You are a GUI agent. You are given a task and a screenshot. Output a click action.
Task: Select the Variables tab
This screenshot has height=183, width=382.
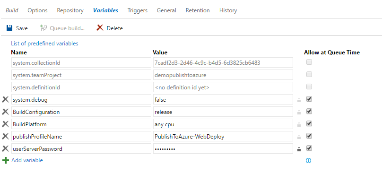105,10
